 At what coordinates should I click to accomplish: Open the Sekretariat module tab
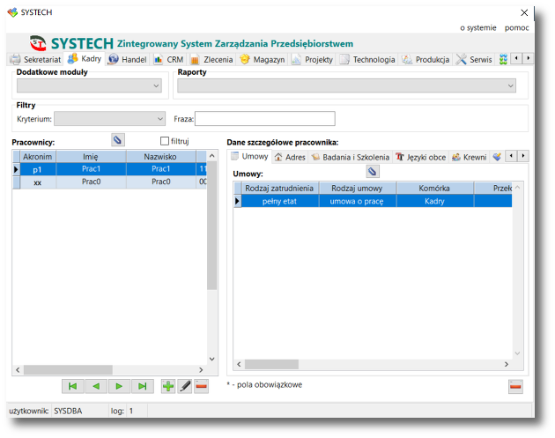(35, 59)
